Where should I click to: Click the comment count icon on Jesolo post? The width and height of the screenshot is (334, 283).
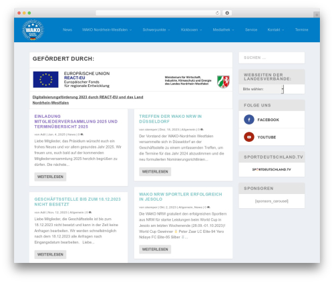208,207
